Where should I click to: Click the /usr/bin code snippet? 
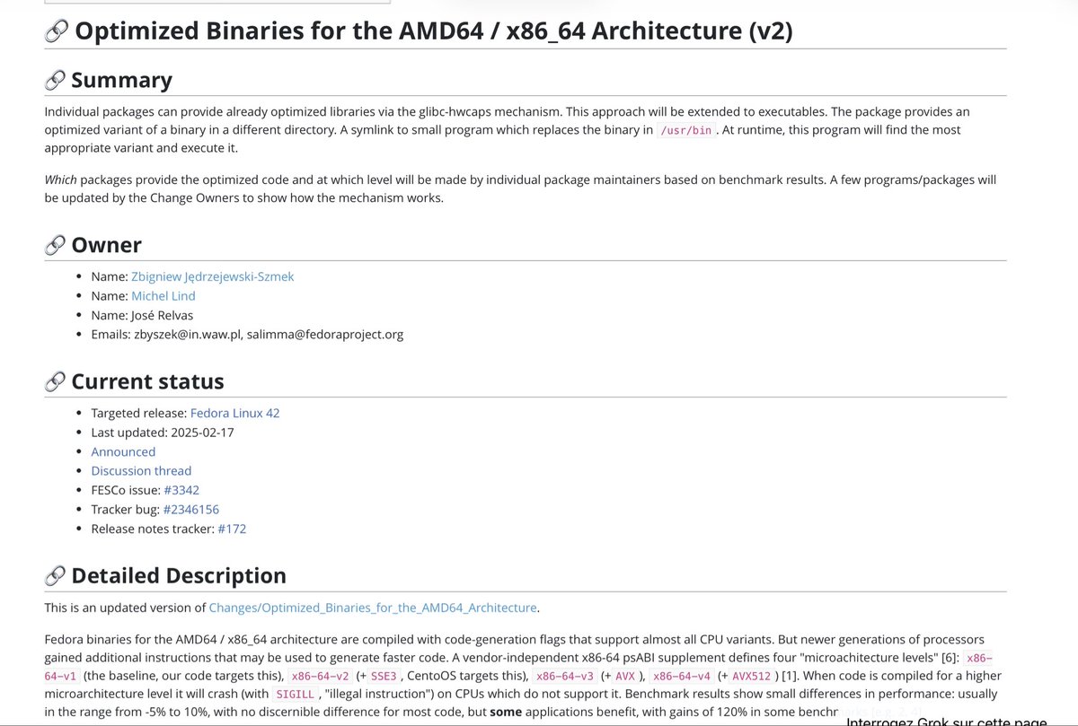tap(685, 130)
